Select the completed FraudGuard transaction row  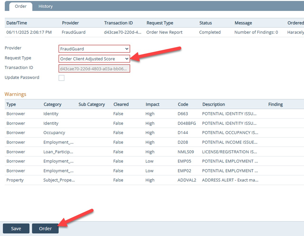click(x=126, y=32)
